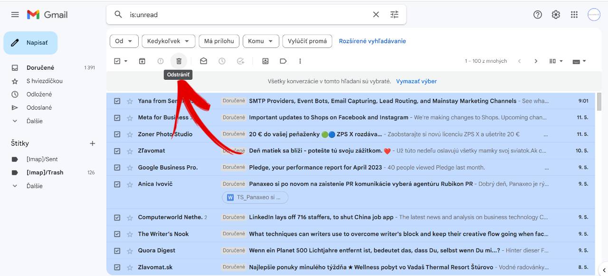Star the Zľavomat email about Deň matiek

tap(130, 151)
